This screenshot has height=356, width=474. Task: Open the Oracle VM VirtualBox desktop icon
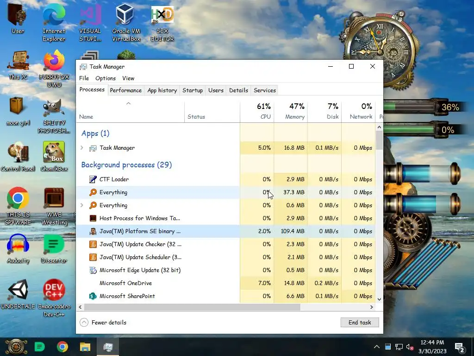coord(126,22)
